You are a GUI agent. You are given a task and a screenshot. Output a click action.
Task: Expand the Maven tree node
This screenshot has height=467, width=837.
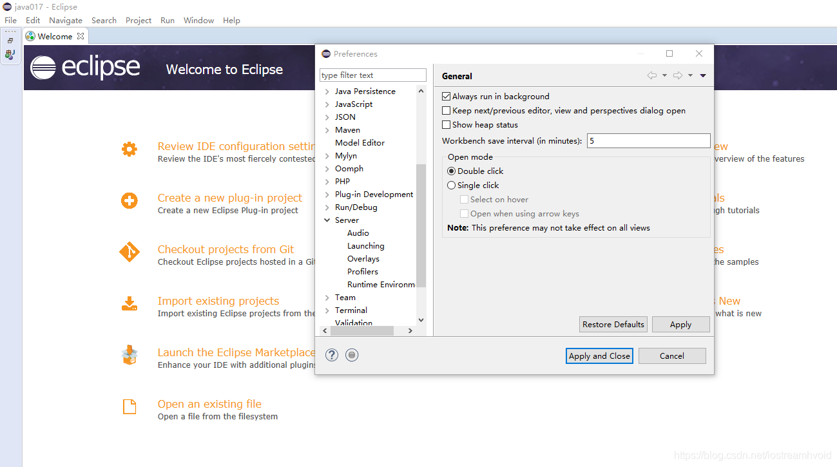(327, 130)
